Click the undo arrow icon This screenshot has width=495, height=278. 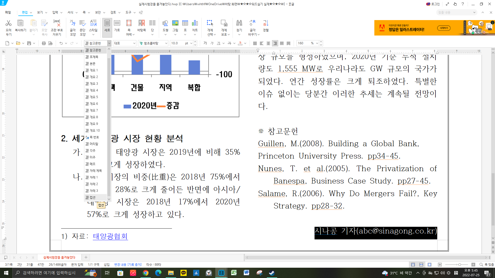click(x=61, y=43)
